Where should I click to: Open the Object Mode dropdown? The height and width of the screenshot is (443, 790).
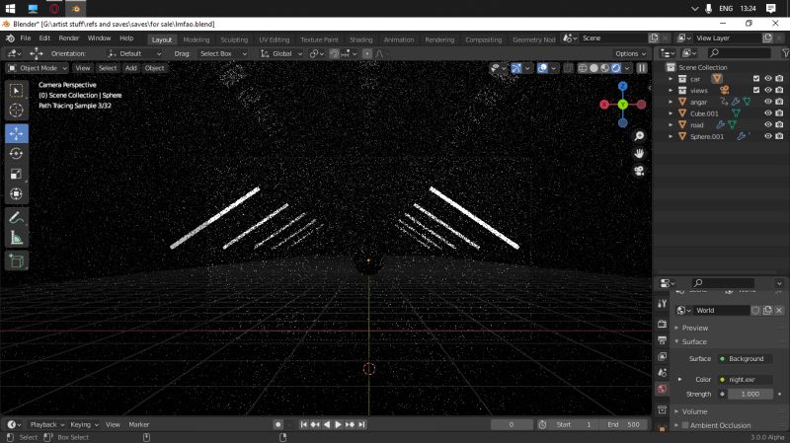pyautogui.click(x=38, y=68)
